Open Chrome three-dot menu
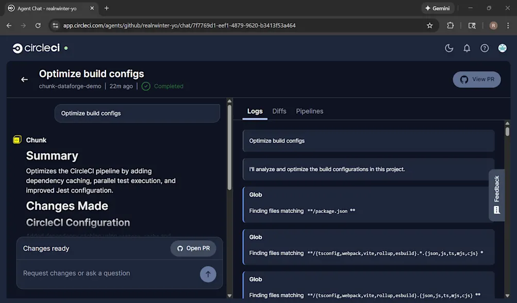517x303 pixels. (x=508, y=25)
